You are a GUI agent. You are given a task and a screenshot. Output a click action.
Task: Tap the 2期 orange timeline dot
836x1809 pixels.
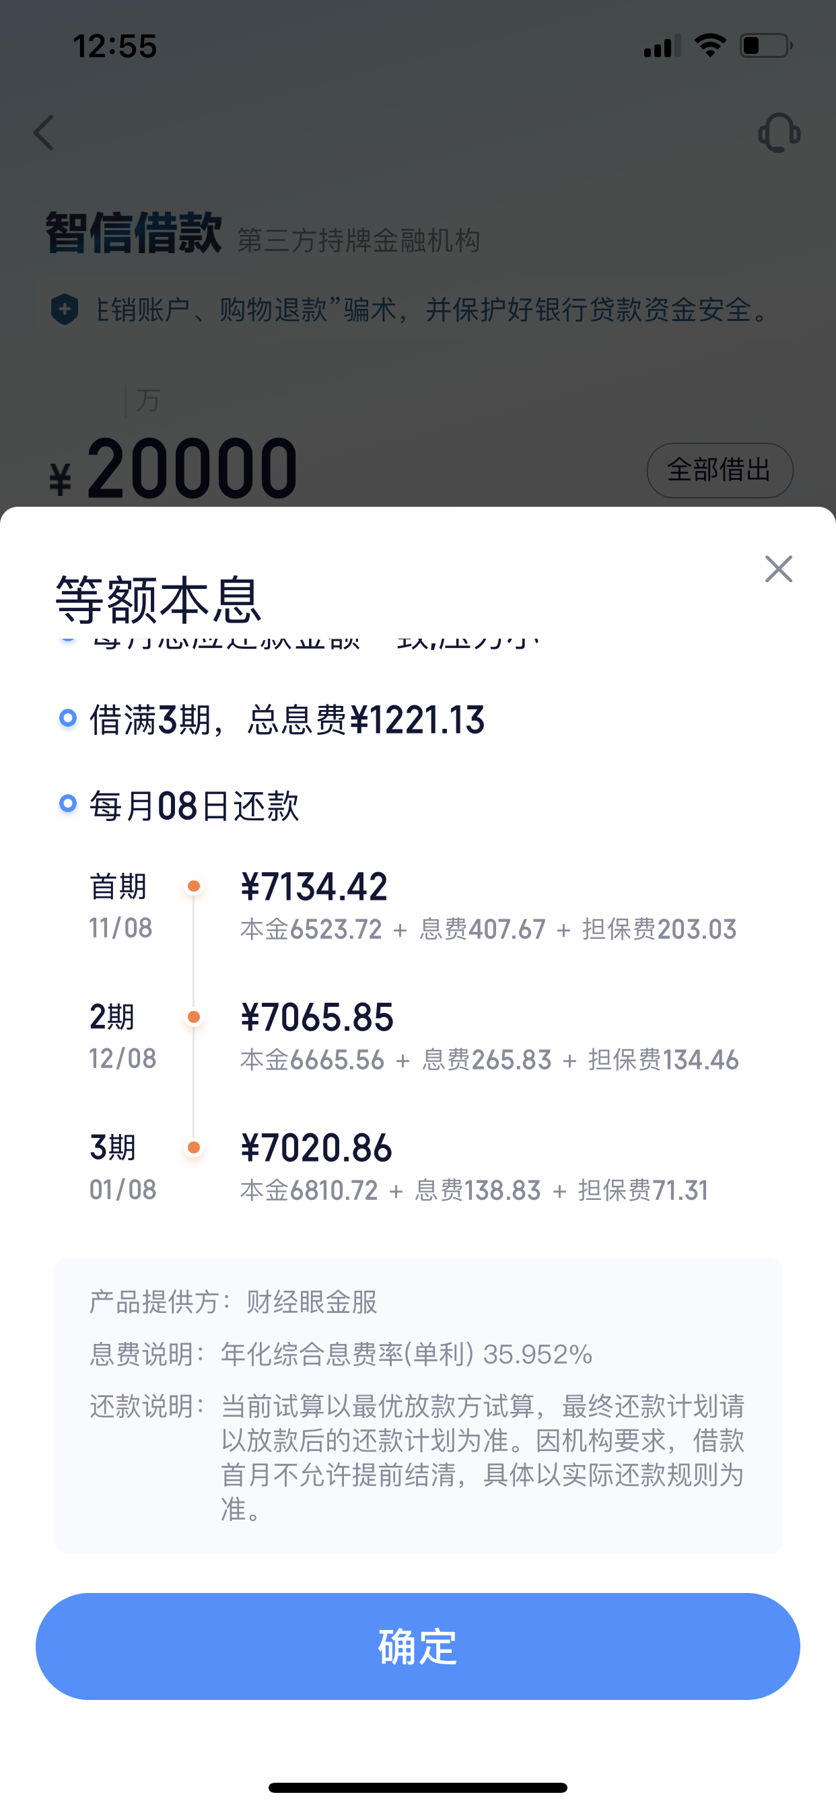pos(194,1017)
